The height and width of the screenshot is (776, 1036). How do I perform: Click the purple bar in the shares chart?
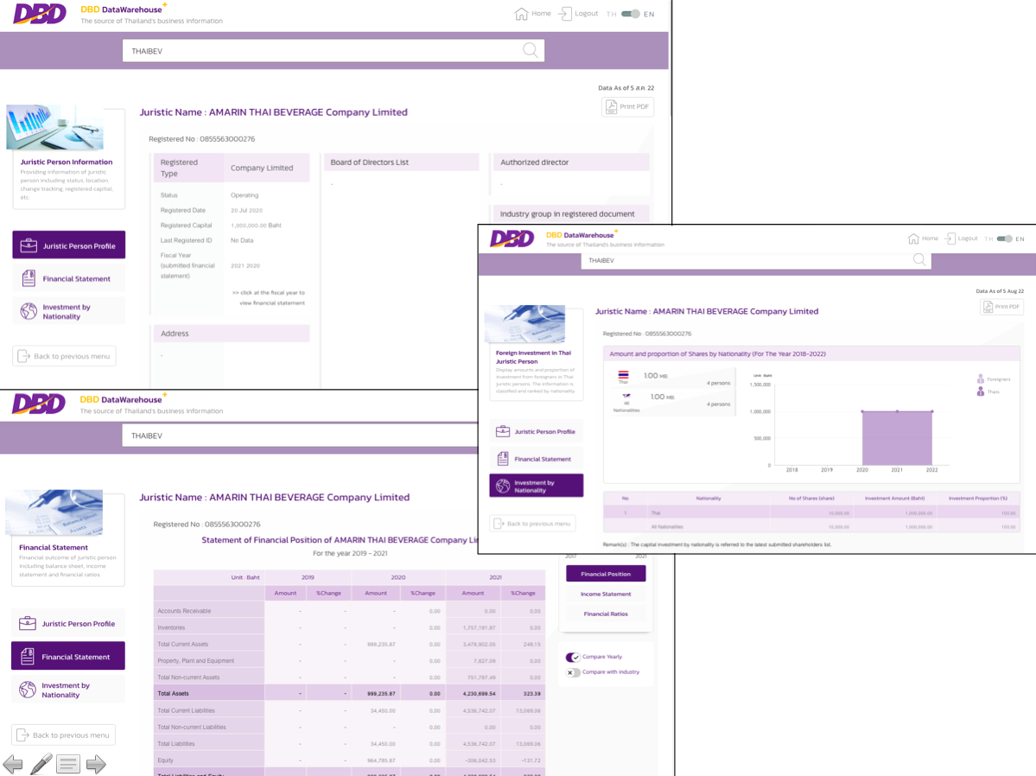[897, 438]
